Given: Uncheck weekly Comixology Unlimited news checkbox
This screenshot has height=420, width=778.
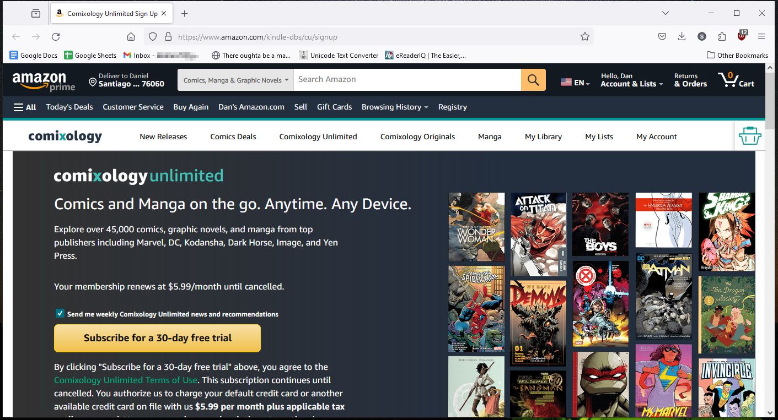Looking at the screenshot, I should [60, 313].
